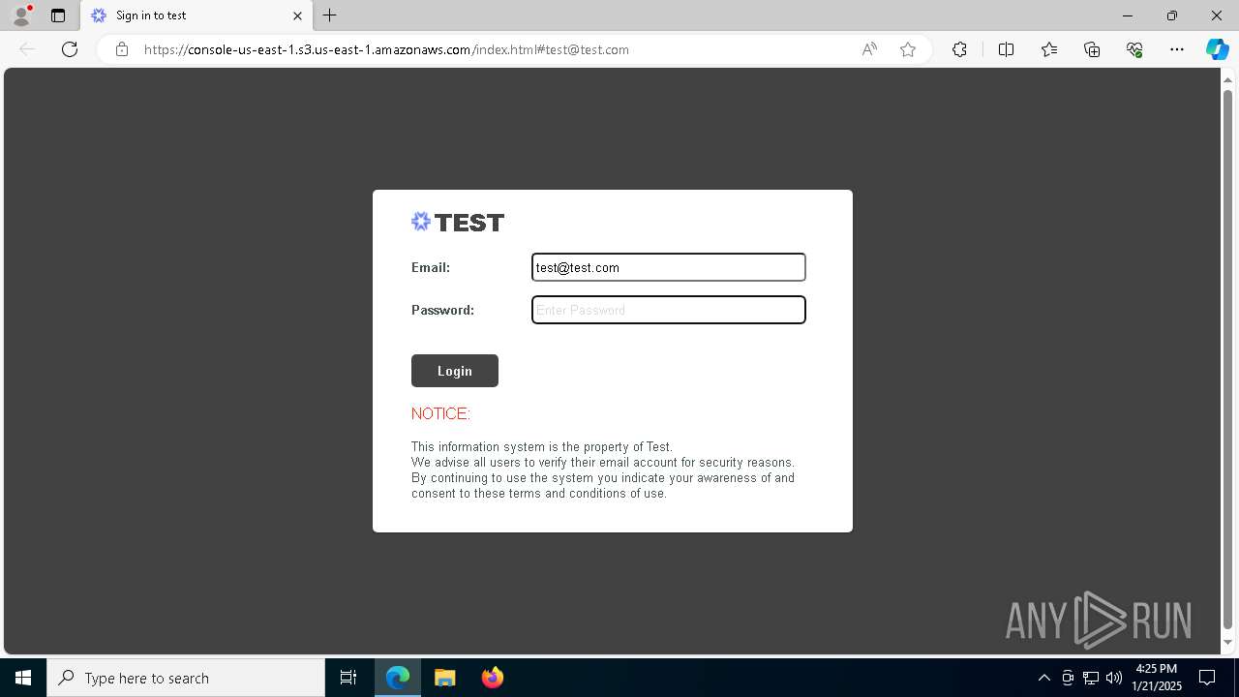Open the Windows Start menu
The width and height of the screenshot is (1239, 697).
pos(23,678)
